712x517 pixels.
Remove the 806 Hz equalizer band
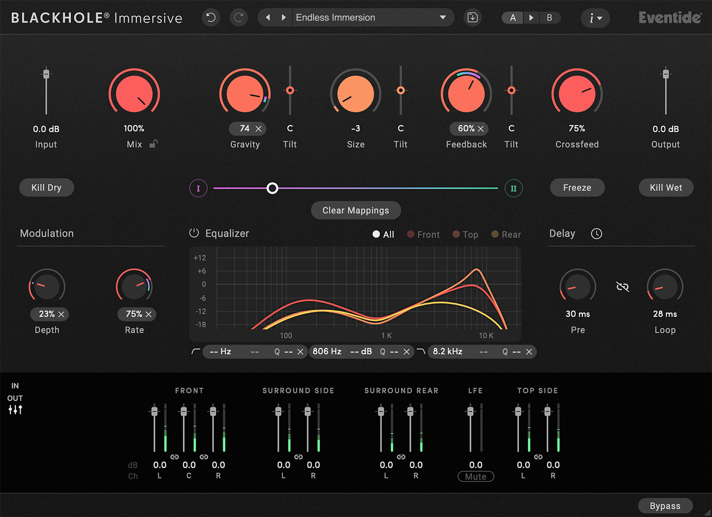tap(406, 351)
